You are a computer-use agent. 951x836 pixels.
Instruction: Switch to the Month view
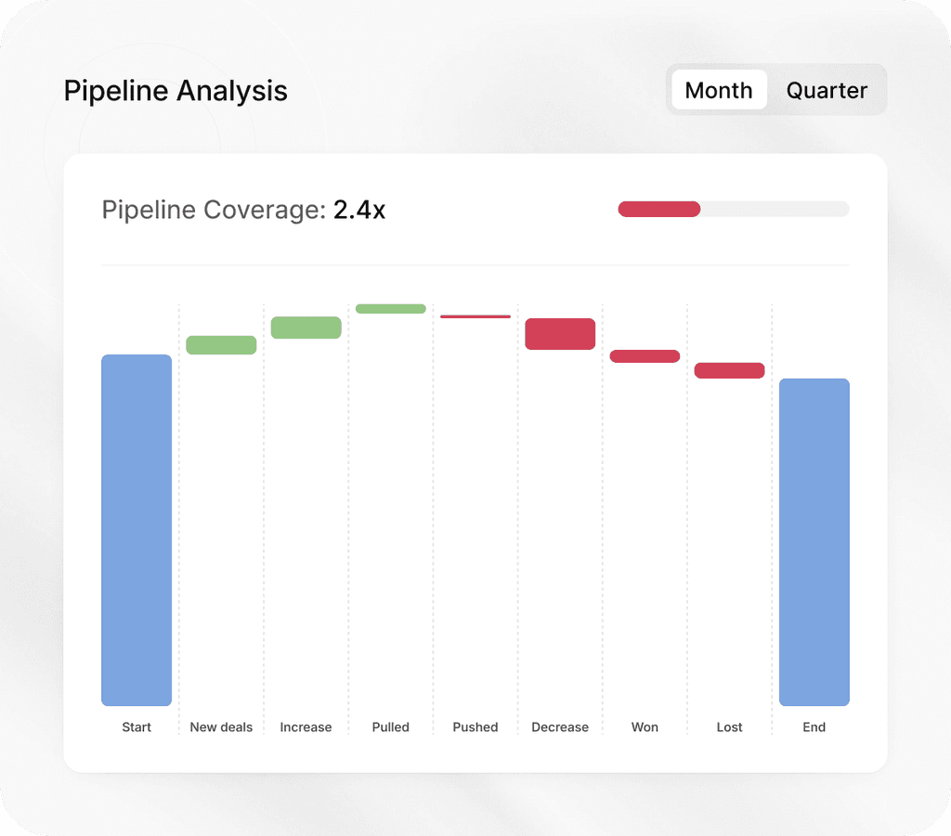pyautogui.click(x=718, y=90)
